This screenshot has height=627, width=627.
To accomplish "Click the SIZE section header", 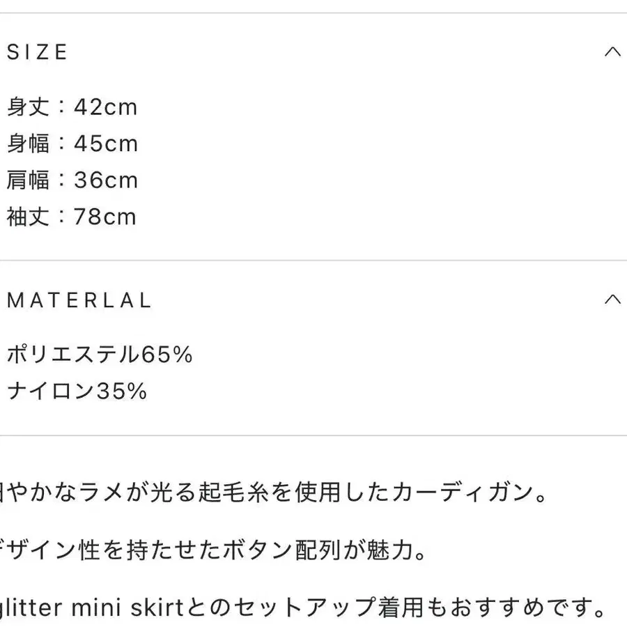I will [38, 53].
